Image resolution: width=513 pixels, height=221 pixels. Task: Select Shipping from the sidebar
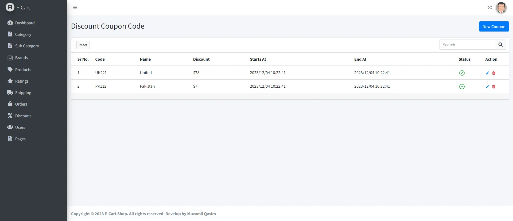coord(23,93)
